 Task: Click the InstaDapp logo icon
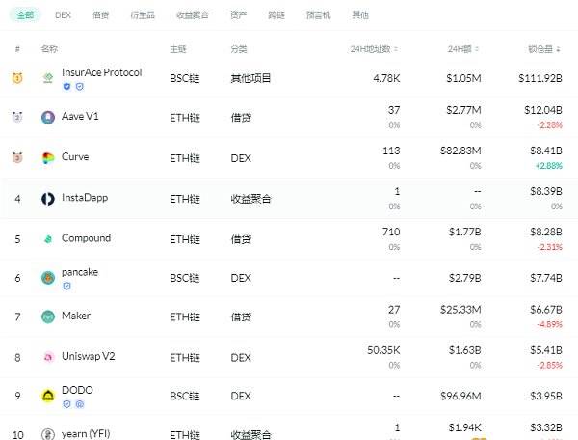coord(48,199)
